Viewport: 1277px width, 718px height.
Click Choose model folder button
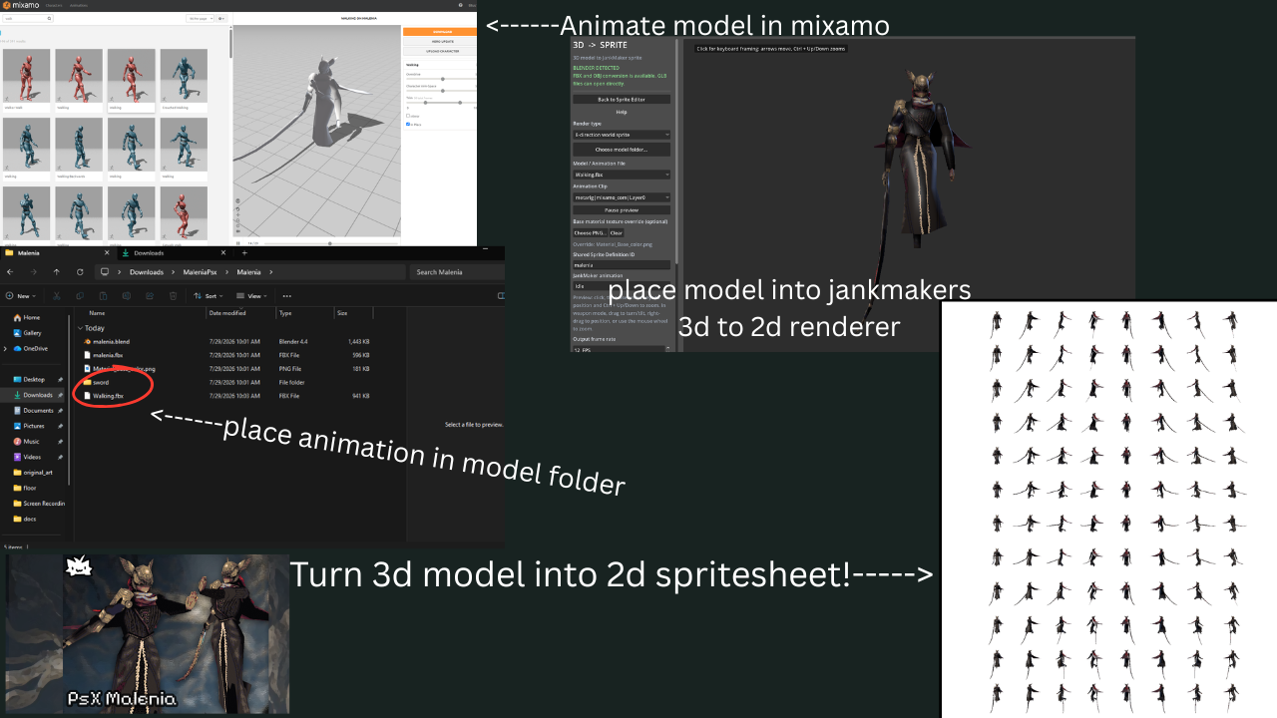(622, 150)
